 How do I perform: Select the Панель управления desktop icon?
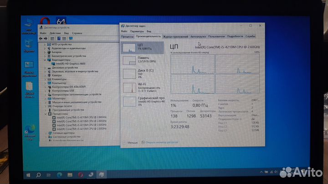coord(29,69)
